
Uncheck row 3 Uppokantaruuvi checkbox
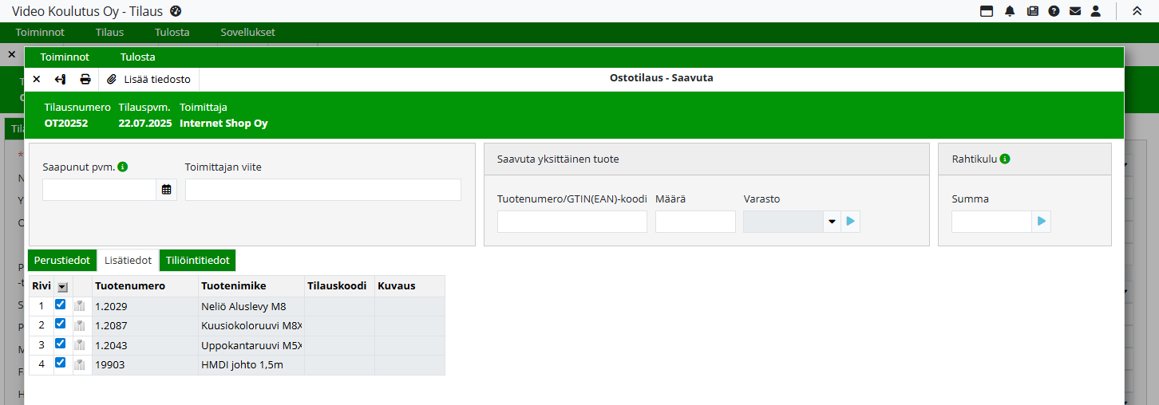click(60, 344)
